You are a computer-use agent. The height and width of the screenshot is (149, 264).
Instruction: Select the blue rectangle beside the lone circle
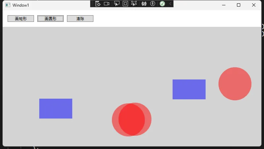[x=189, y=89]
